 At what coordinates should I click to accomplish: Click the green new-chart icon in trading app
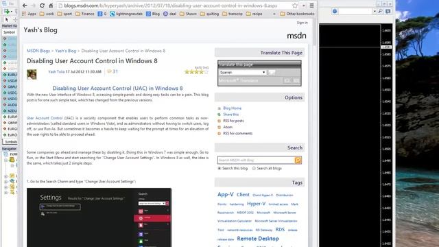tap(7, 12)
